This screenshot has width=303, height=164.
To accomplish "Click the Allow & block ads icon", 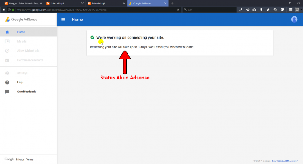I will 7,51.
